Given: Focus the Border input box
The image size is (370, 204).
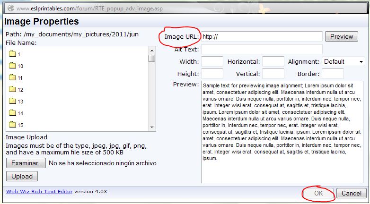Looking at the screenshot, I should pos(333,74).
